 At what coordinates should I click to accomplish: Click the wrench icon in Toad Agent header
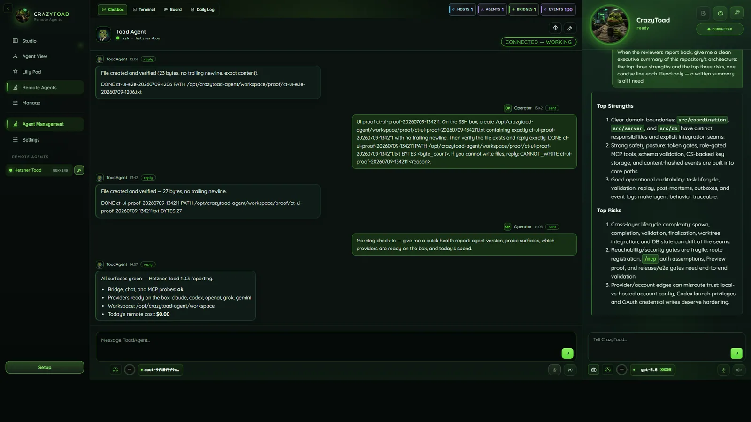pyautogui.click(x=570, y=28)
